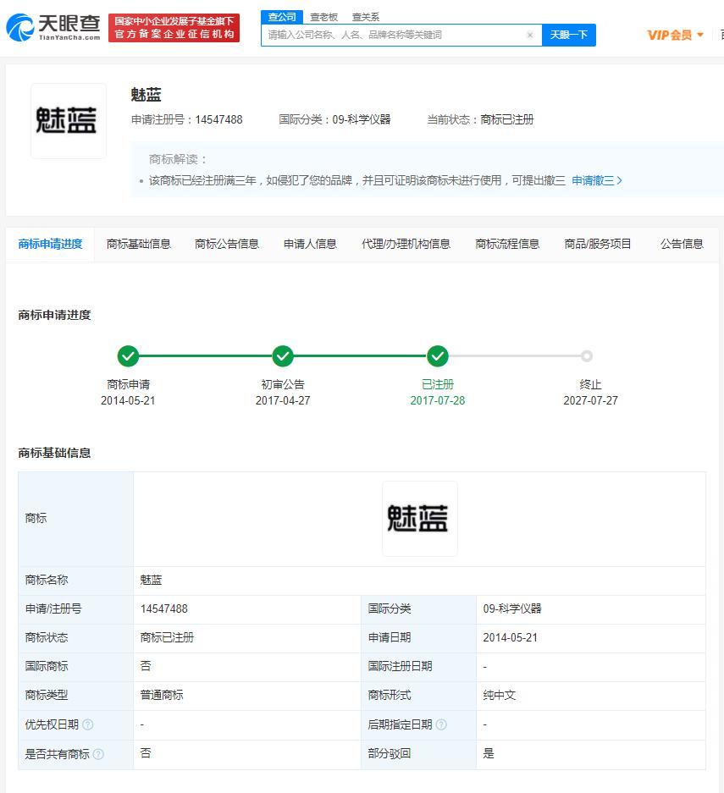724x793 pixels.
Task: Open the VIP会员 dropdown menu
Action: coord(675,35)
